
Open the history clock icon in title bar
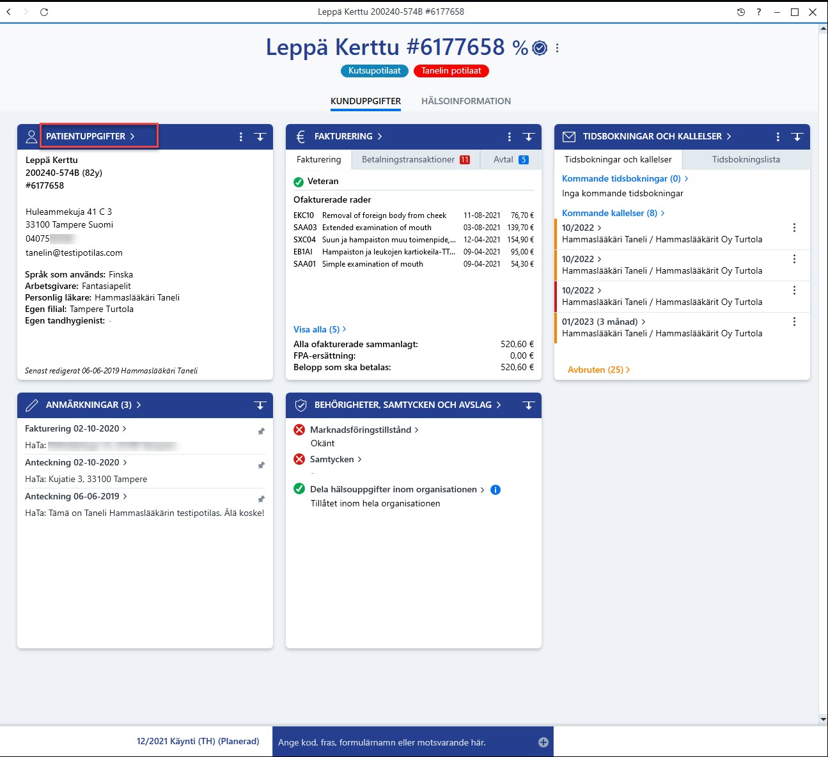(741, 12)
